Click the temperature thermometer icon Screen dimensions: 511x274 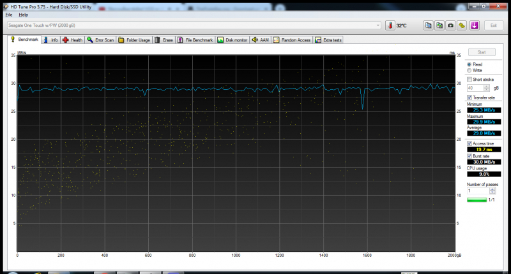click(x=390, y=25)
